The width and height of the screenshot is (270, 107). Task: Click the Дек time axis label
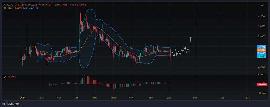point(248,98)
